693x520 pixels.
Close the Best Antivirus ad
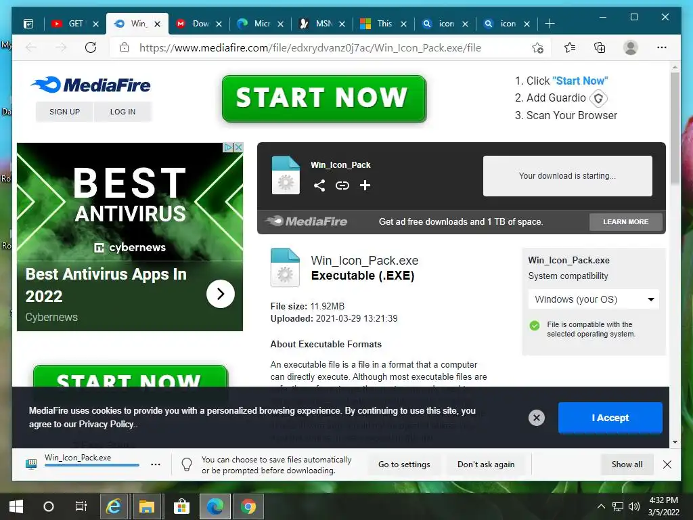(238, 147)
